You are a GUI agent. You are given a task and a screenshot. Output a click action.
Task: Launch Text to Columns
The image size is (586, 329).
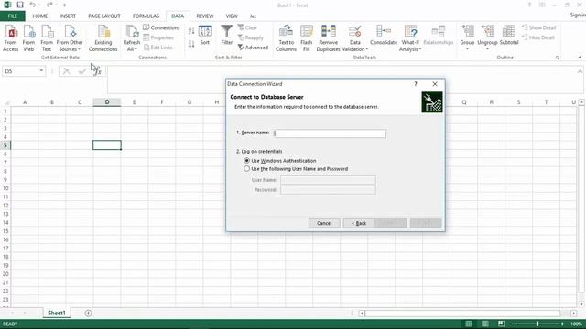point(286,38)
